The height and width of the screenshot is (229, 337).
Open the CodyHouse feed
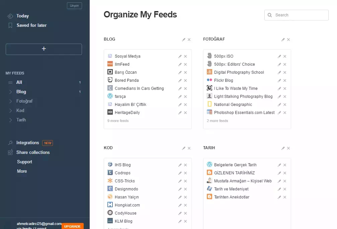[x=125, y=213]
